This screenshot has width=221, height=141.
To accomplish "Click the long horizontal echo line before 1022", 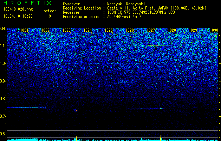I will (26, 108).
